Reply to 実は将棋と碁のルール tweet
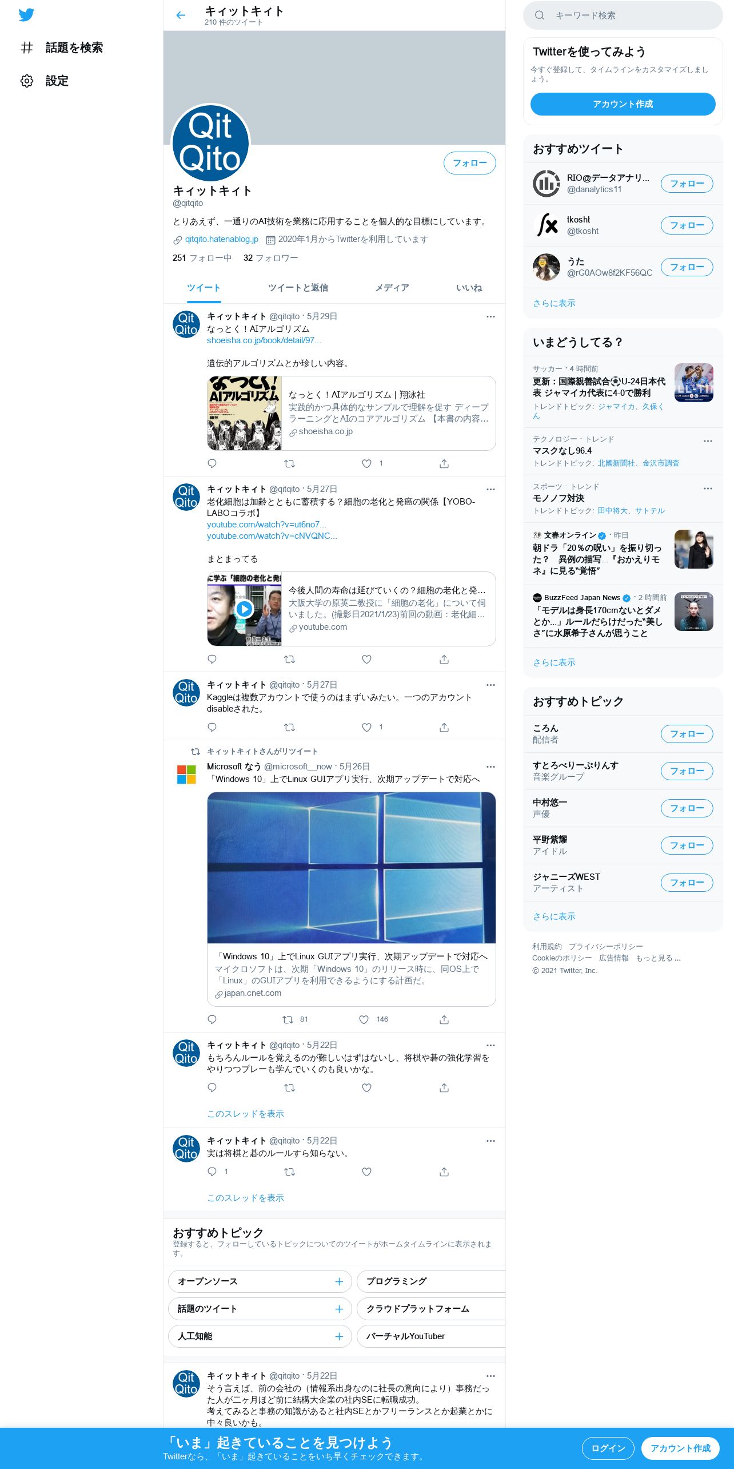This screenshot has height=1469, width=734. [212, 1172]
